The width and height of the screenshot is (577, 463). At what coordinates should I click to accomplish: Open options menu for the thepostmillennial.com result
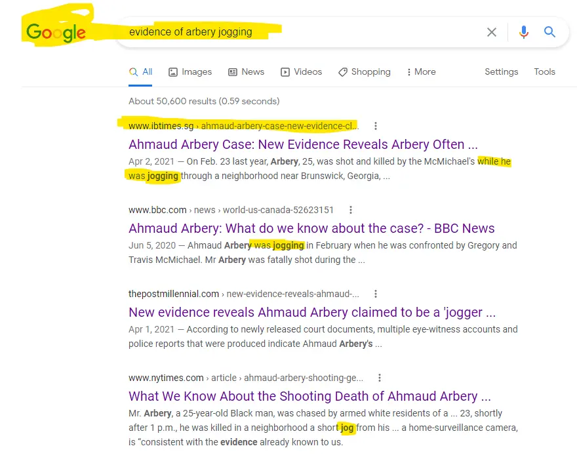point(375,294)
